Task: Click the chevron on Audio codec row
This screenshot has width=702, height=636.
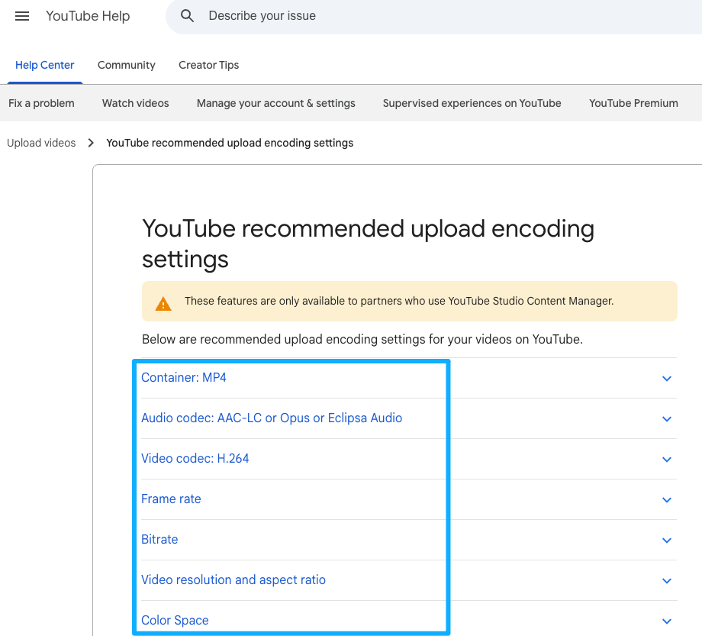Action: pos(667,419)
